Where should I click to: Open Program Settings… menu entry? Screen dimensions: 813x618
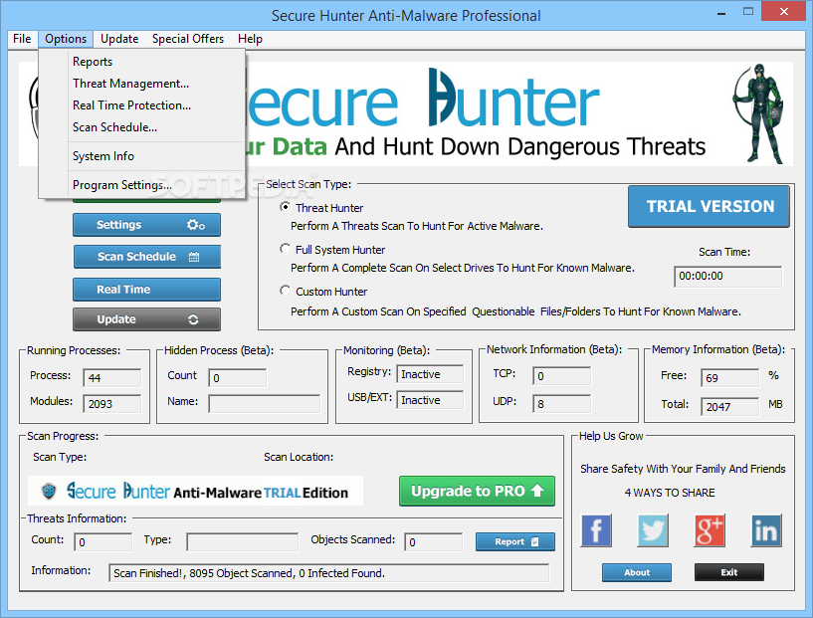click(x=141, y=185)
